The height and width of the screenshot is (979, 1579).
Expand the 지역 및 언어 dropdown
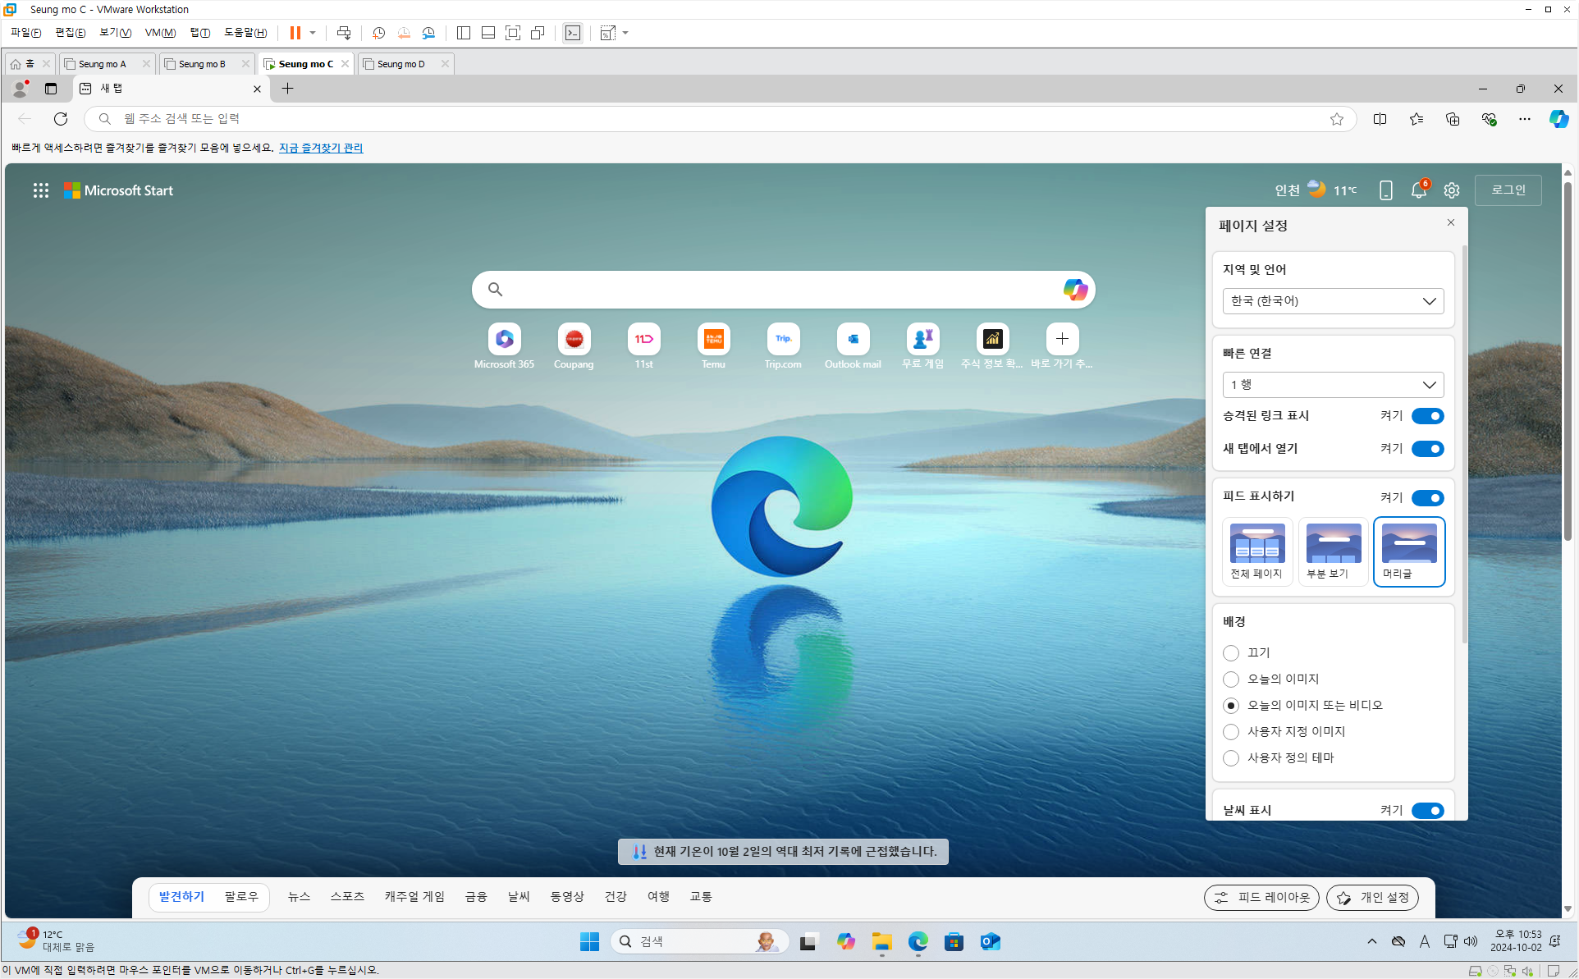point(1333,301)
